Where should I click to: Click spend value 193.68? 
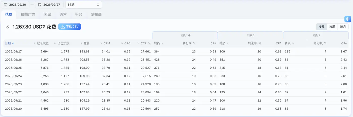85,51
